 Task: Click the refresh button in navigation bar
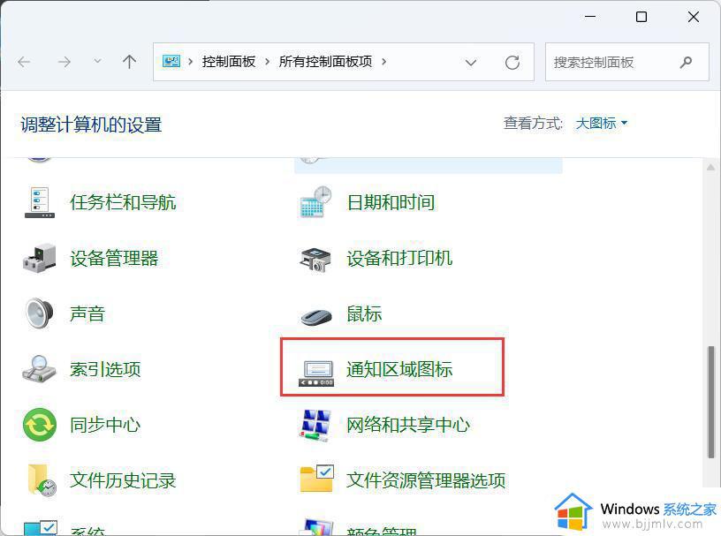(512, 62)
